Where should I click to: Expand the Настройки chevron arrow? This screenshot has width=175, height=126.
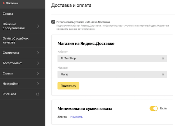tap(38, 84)
